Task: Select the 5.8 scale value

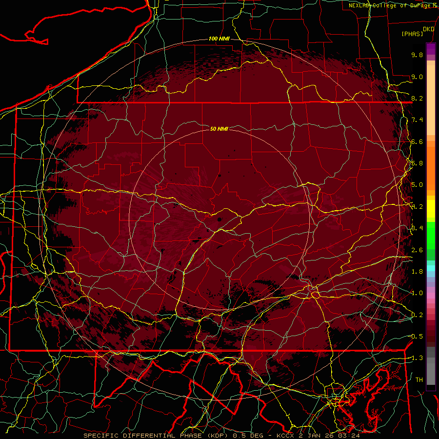Action: click(417, 163)
